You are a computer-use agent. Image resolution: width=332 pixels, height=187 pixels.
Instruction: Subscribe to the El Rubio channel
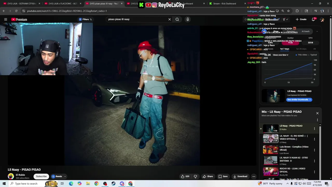(x=41, y=176)
